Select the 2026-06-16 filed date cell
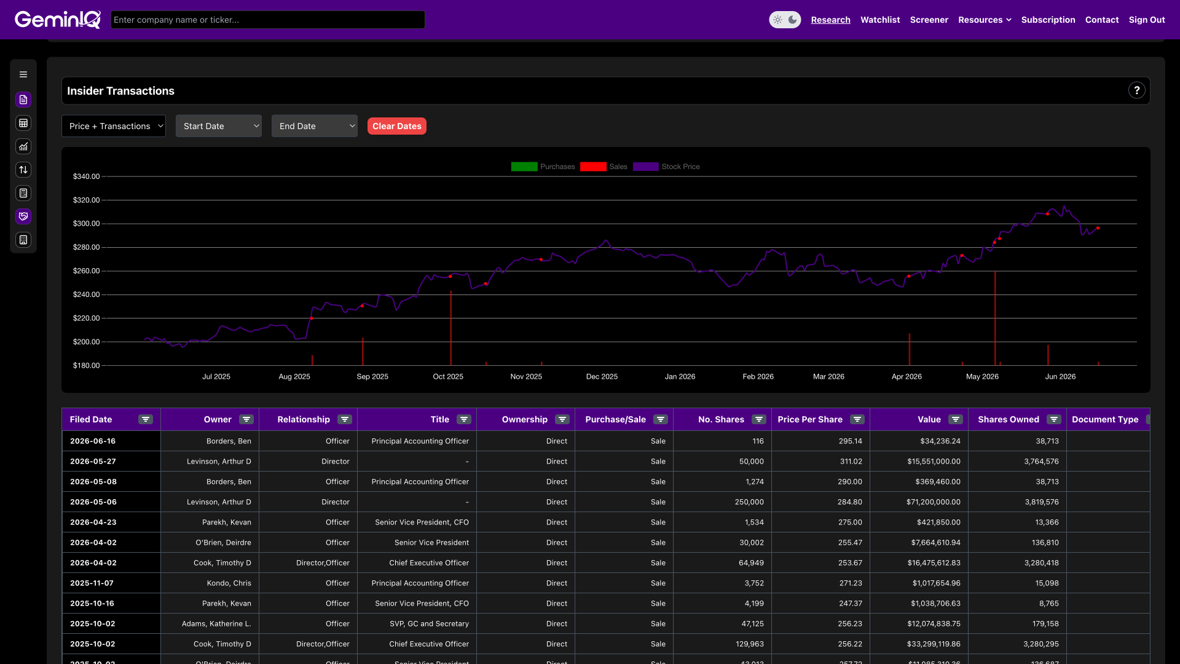Viewport: 1180px width, 664px height. (111, 441)
